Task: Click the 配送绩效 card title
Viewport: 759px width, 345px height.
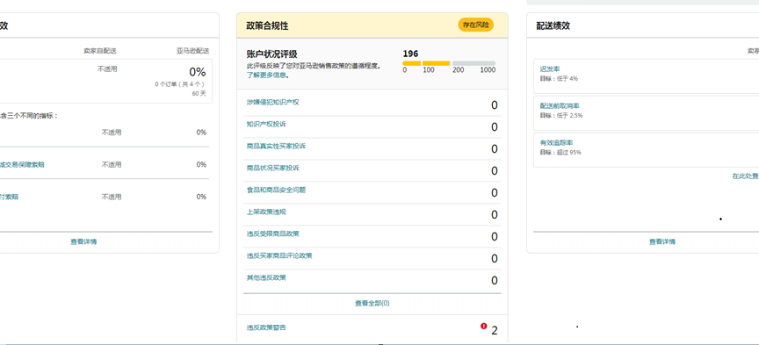Action: pos(553,25)
